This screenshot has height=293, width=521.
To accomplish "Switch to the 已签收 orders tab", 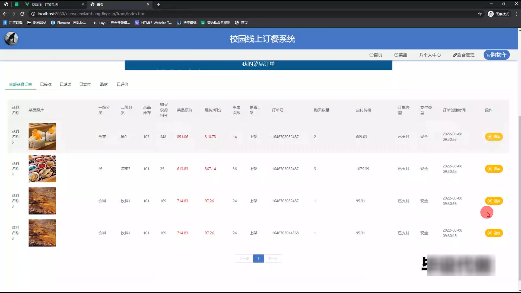I will tap(46, 84).
